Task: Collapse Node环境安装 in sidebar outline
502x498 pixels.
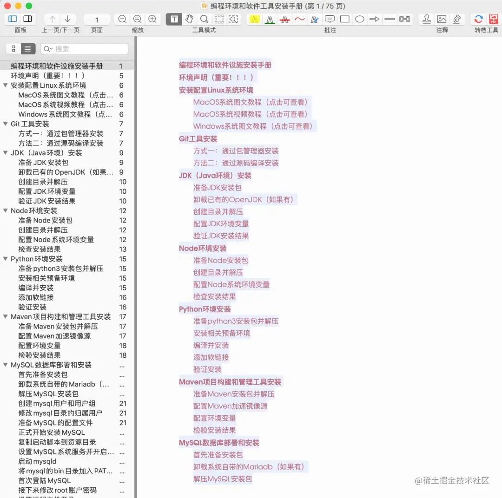Action: (6, 210)
